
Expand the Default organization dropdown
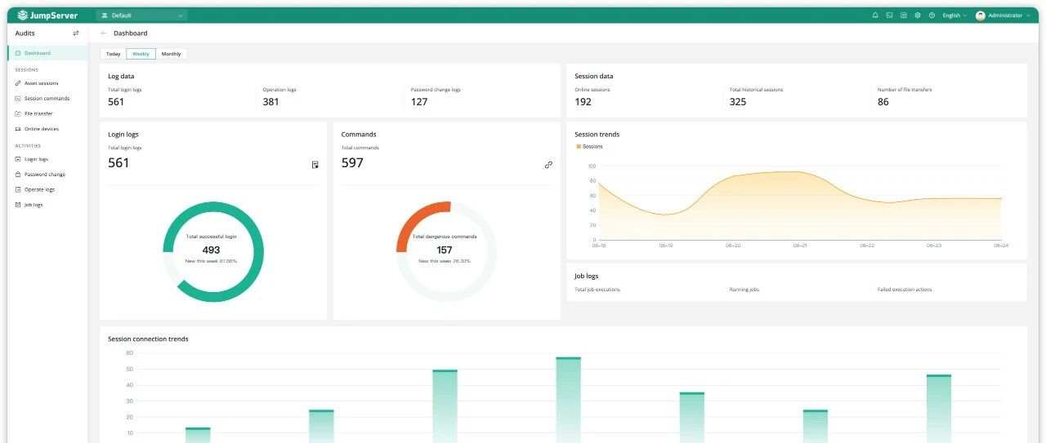point(141,16)
